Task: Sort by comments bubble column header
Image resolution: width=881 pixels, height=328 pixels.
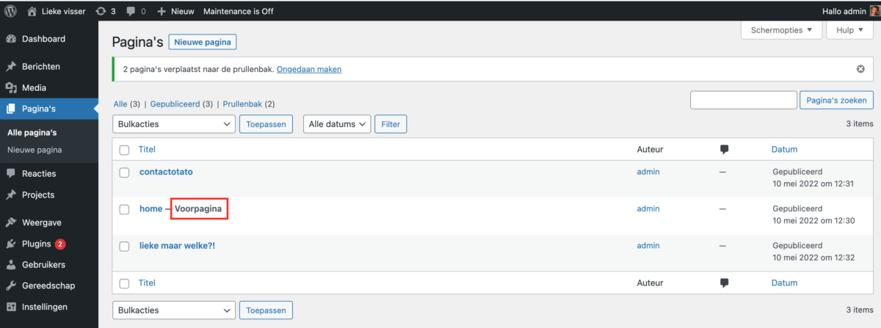Action: tap(725, 149)
